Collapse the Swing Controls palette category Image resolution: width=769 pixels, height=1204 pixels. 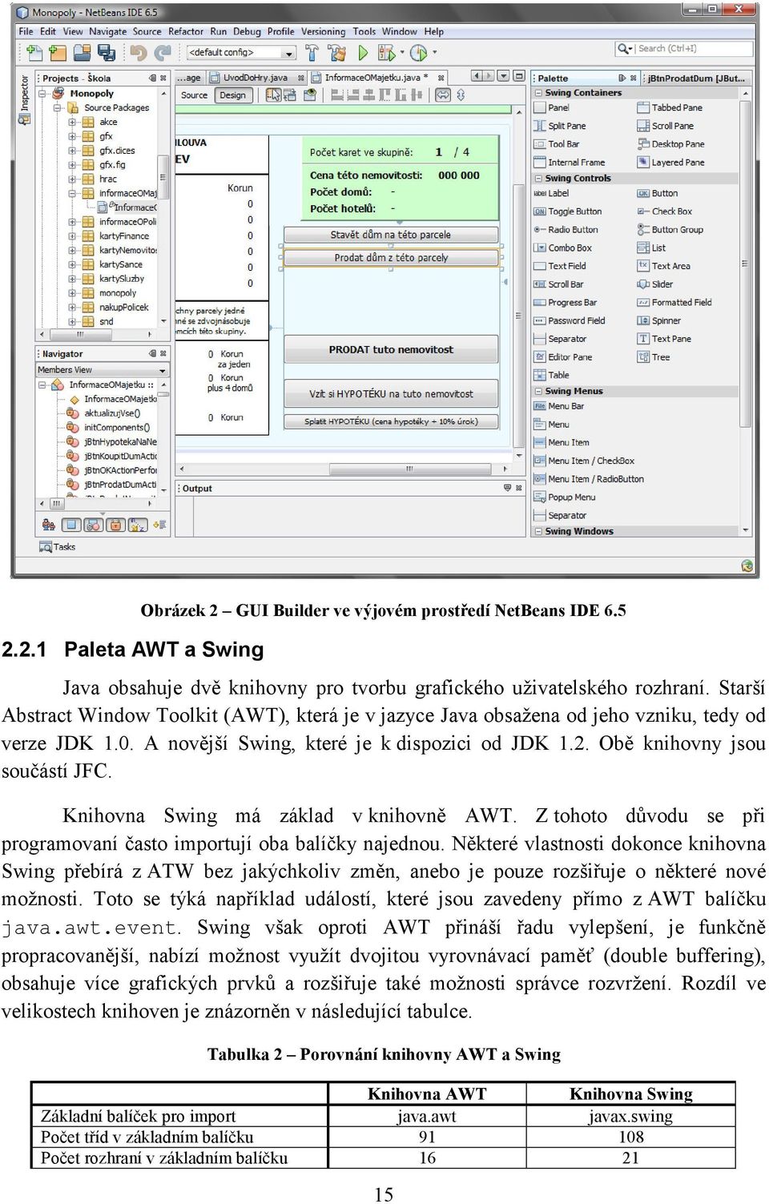click(x=539, y=179)
